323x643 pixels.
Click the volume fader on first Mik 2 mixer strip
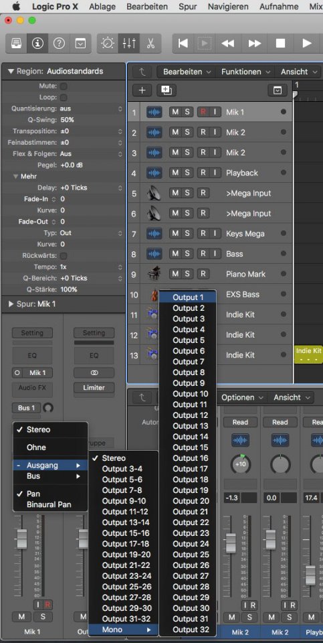point(231,543)
